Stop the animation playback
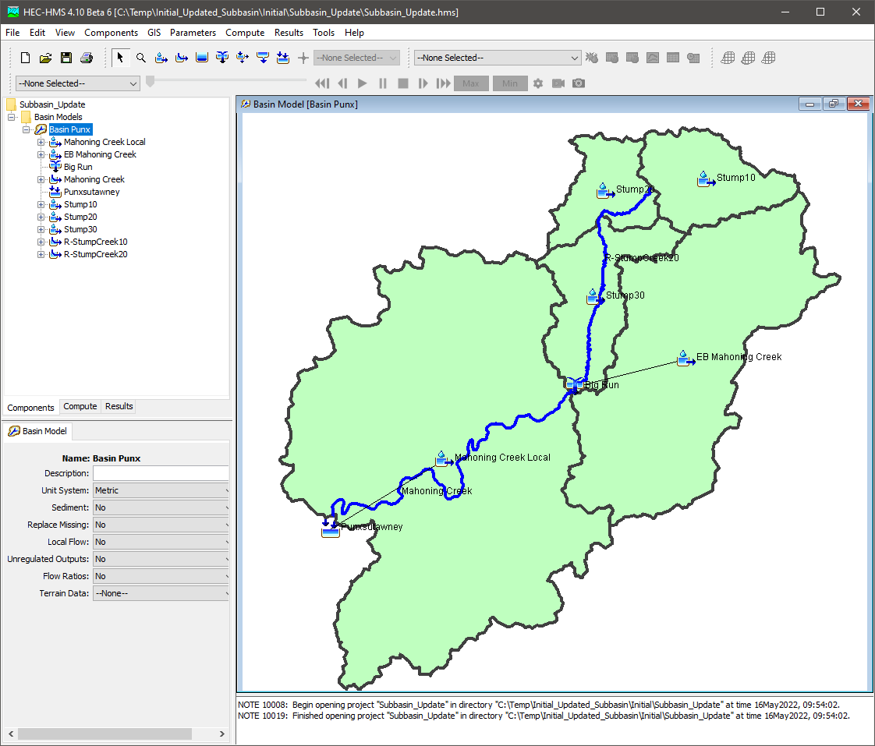 pyautogui.click(x=403, y=83)
